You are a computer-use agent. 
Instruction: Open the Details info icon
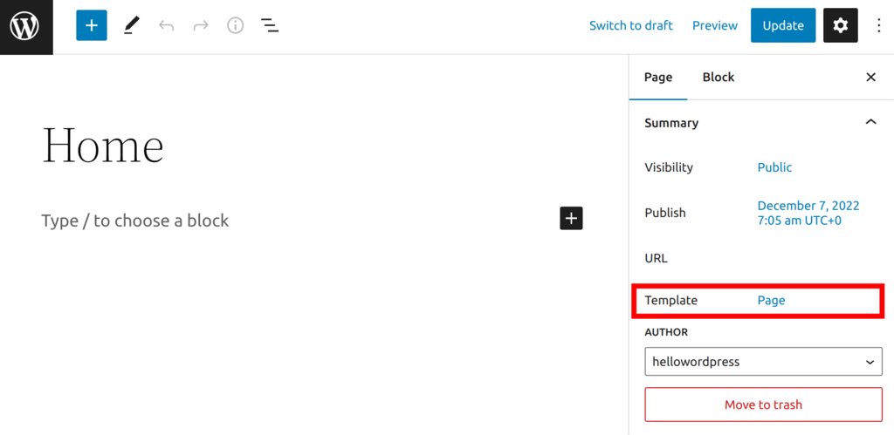236,26
